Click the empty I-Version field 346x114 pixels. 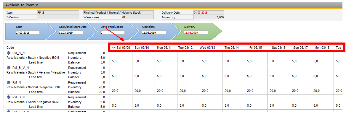58,17
